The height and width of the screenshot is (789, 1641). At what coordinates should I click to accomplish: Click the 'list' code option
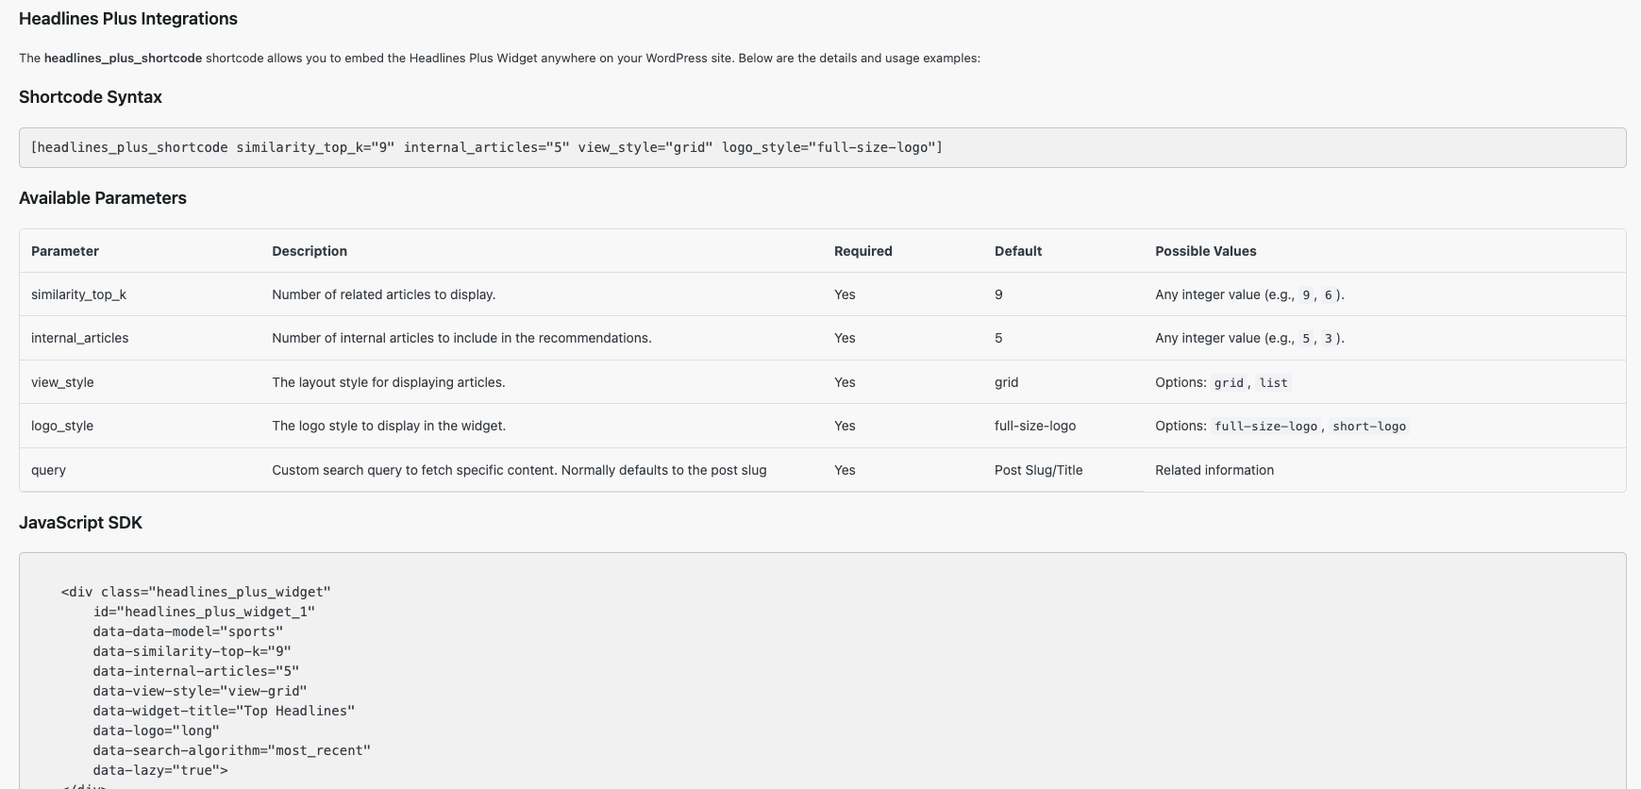pos(1273,383)
